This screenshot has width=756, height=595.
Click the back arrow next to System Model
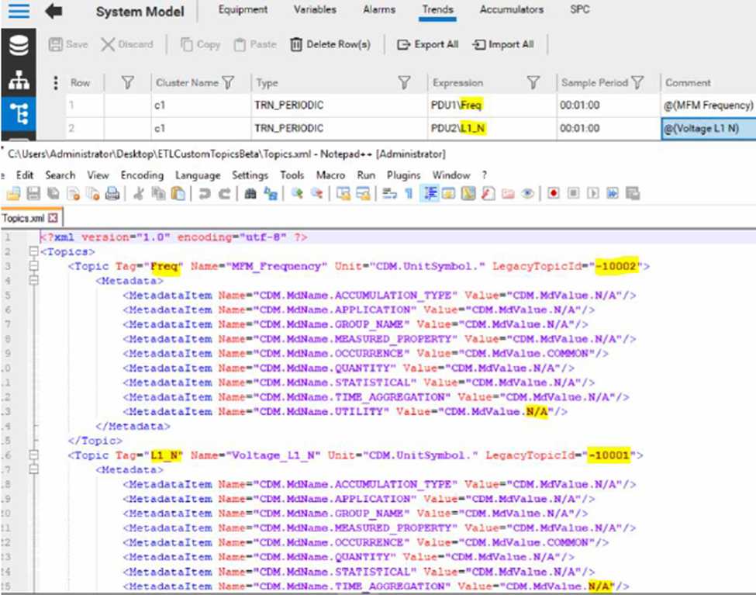(54, 11)
